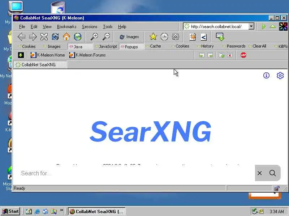Open a new tab with plus icon

pos(221,55)
